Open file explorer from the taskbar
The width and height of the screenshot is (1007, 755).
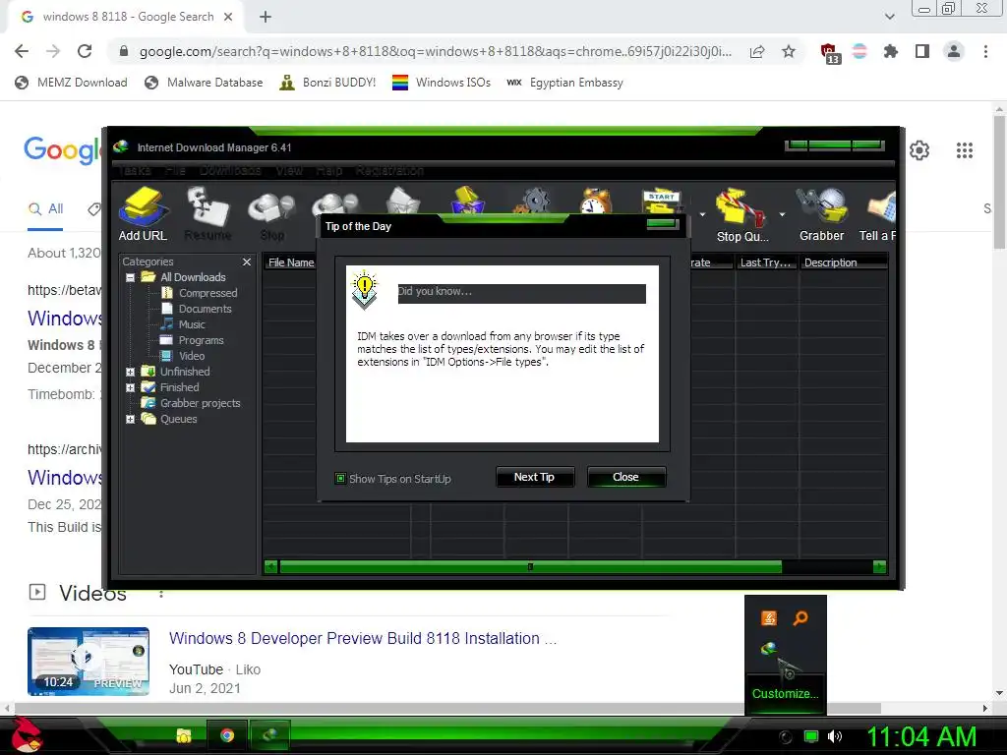(184, 735)
